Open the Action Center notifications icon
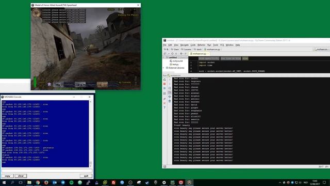Screen dimensions: 330x186 [x=324, y=182]
